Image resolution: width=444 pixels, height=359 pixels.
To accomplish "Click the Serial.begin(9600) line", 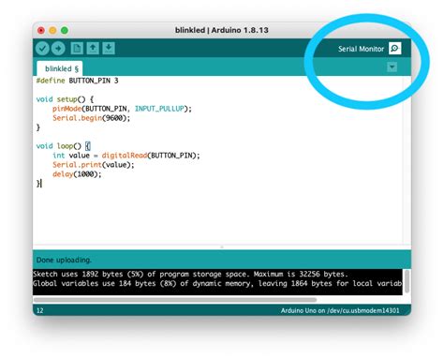I will click(91, 118).
